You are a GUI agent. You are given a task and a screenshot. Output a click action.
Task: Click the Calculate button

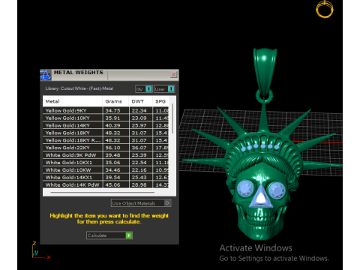109,235
